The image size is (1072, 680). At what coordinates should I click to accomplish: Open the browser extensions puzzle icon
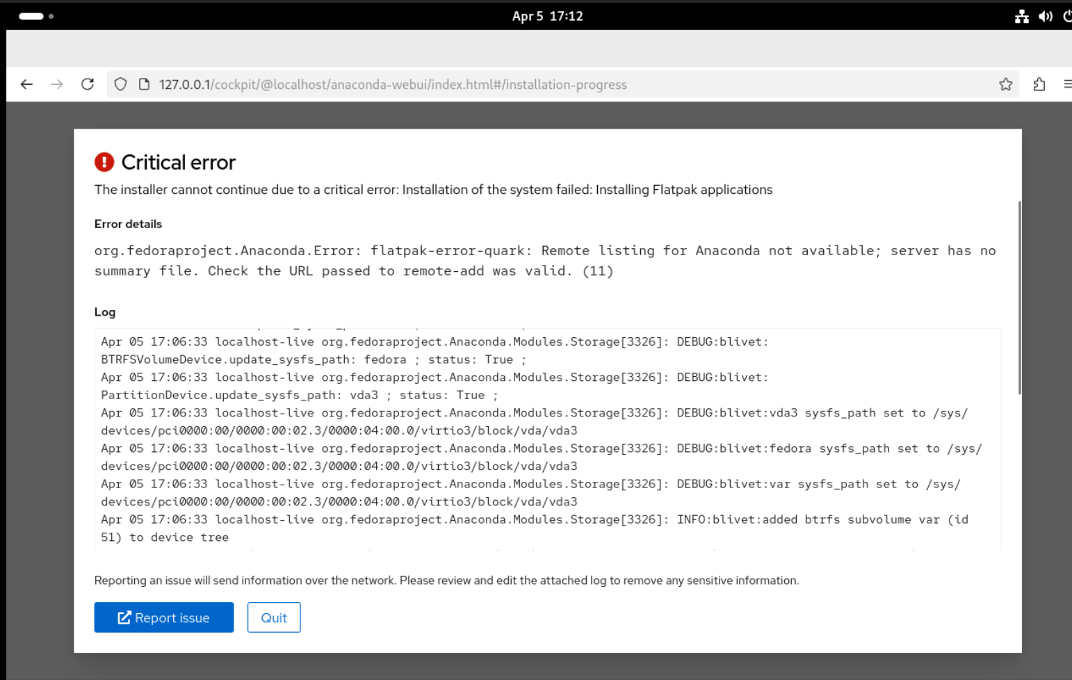tap(1039, 84)
